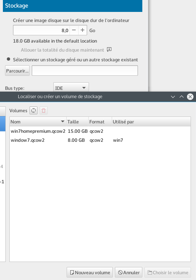The height and width of the screenshot is (280, 196).
Task: Open the Bus type IDE dropdown
Action: click(71, 88)
